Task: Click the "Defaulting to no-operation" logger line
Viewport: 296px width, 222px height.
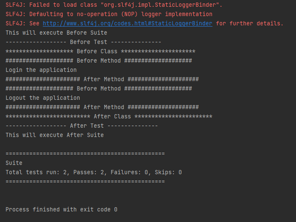Action: 109,14
